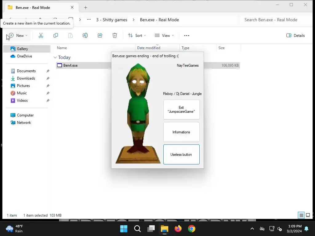Image resolution: width=315 pixels, height=236 pixels.
Task: Click the Ben4.exe file icon
Action: 60,65
